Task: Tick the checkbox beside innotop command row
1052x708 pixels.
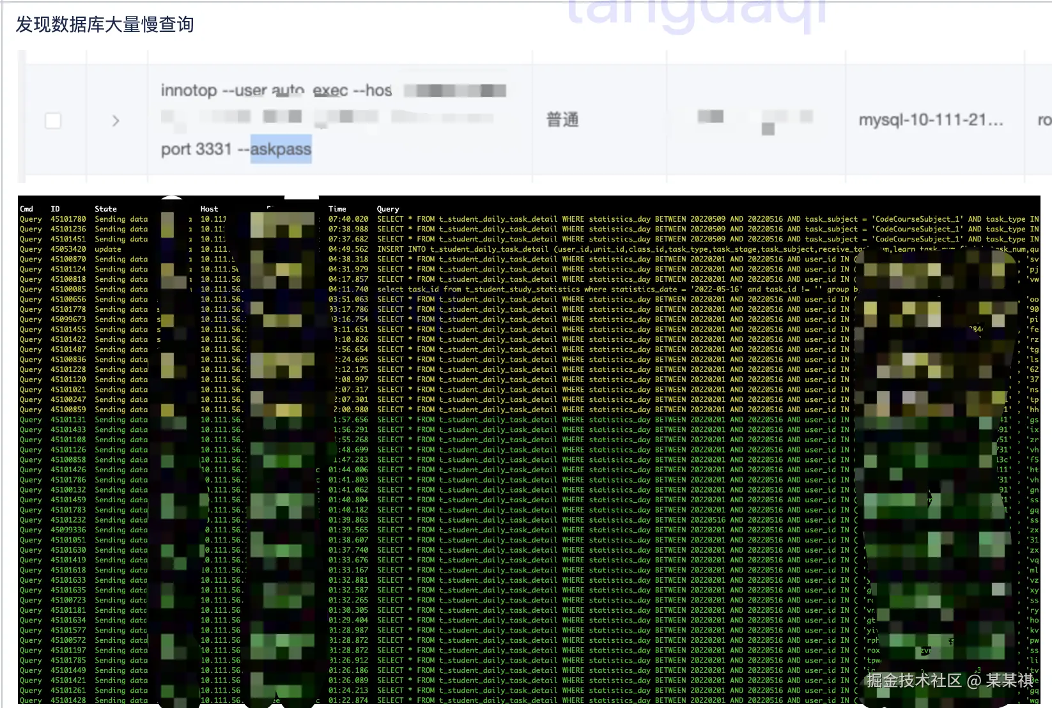Action: pos(53,120)
